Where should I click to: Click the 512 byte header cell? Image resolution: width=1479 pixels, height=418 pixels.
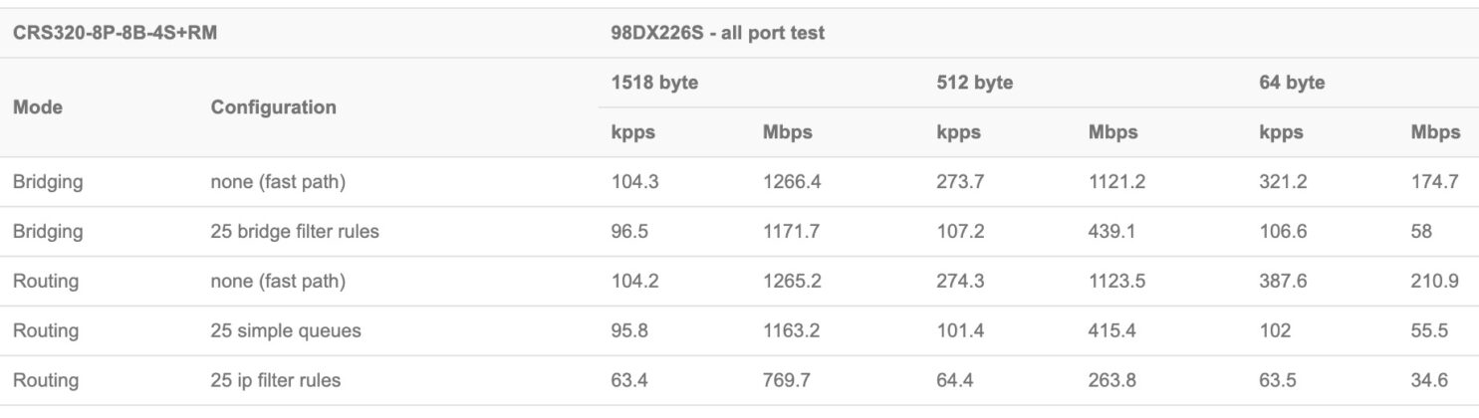point(974,83)
